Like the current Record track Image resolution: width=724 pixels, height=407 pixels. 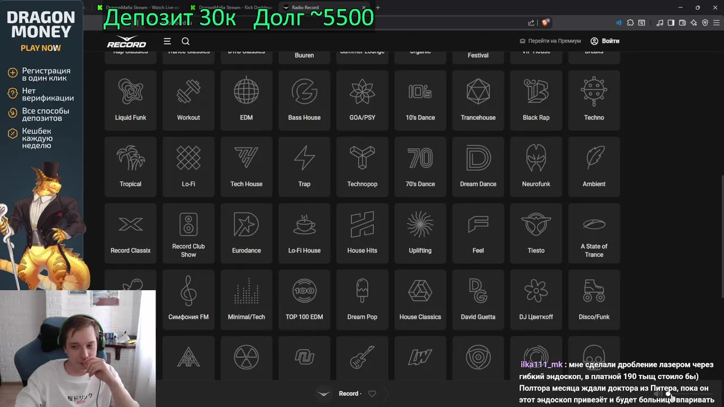(x=372, y=393)
